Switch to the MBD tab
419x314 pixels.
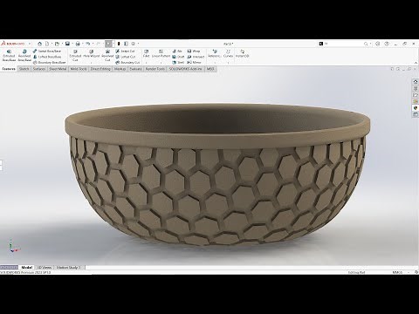[210, 69]
